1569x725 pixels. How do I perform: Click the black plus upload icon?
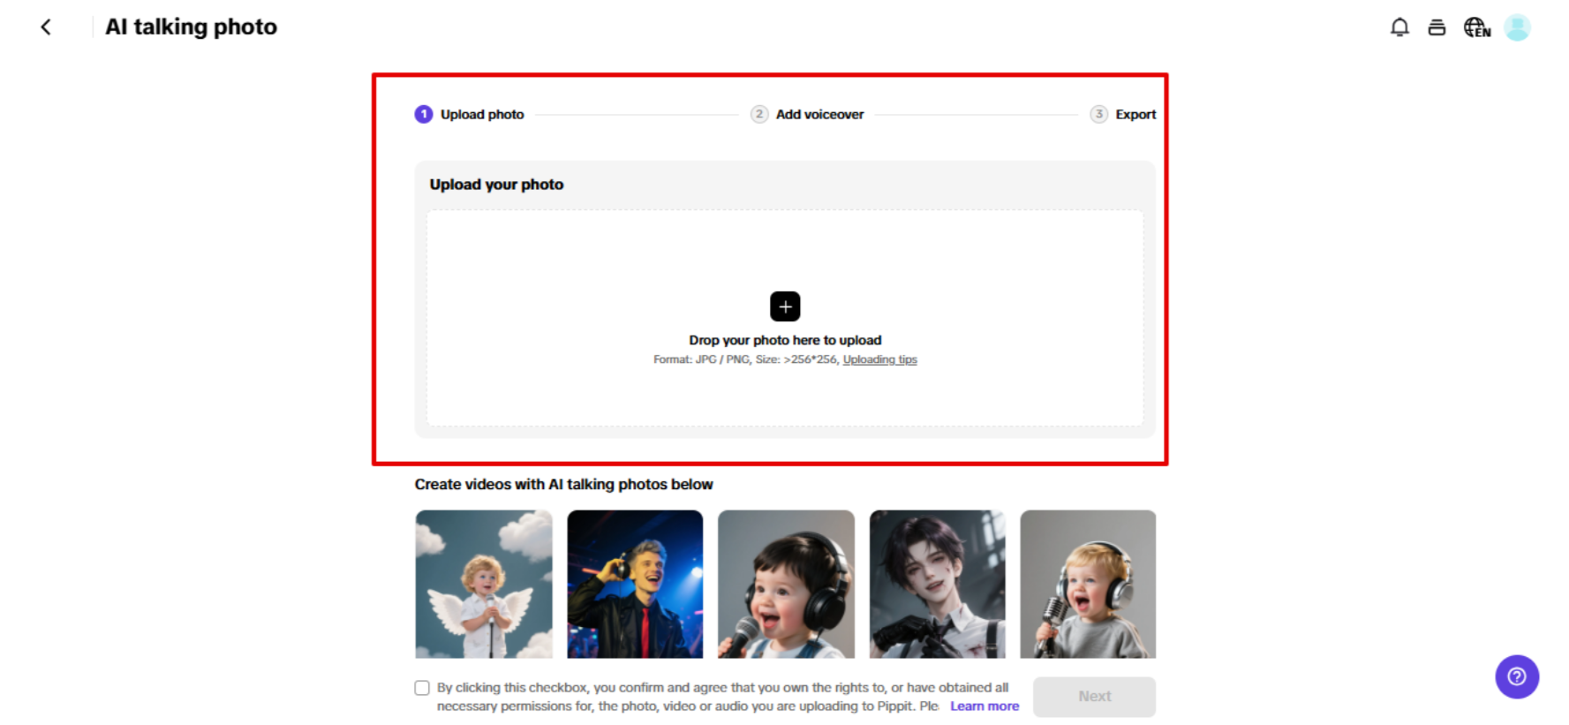(x=785, y=306)
